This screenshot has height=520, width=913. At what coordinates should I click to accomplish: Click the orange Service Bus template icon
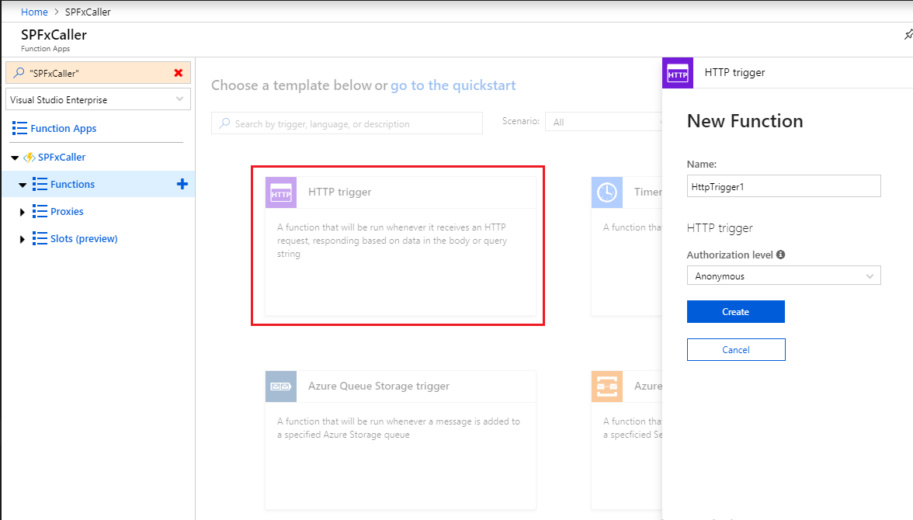coord(606,387)
